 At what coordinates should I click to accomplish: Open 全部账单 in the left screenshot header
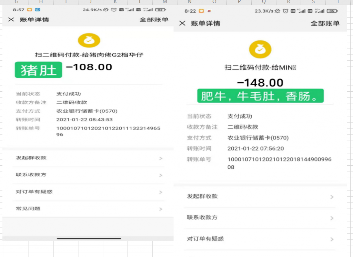tap(154, 20)
